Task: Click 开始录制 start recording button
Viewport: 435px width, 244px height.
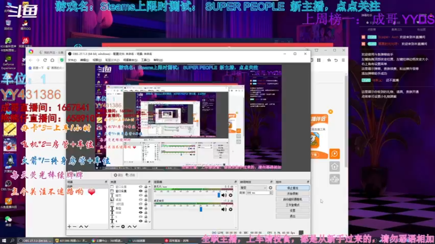Action: tap(293, 194)
